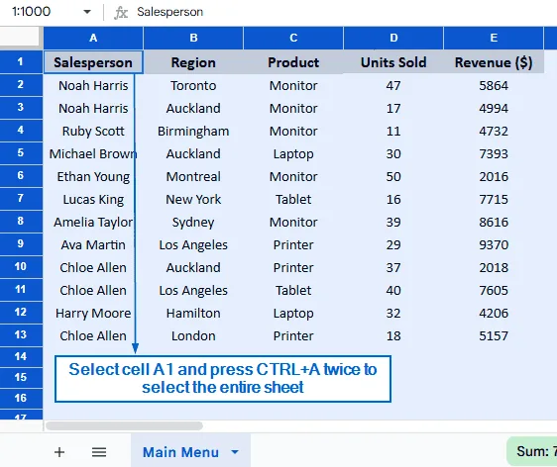Click the Product header cell
Viewport: 557px width, 467px height.
pyautogui.click(x=293, y=62)
